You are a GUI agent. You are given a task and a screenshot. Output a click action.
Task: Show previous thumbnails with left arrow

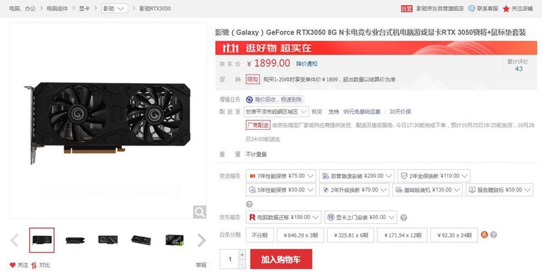[14, 240]
